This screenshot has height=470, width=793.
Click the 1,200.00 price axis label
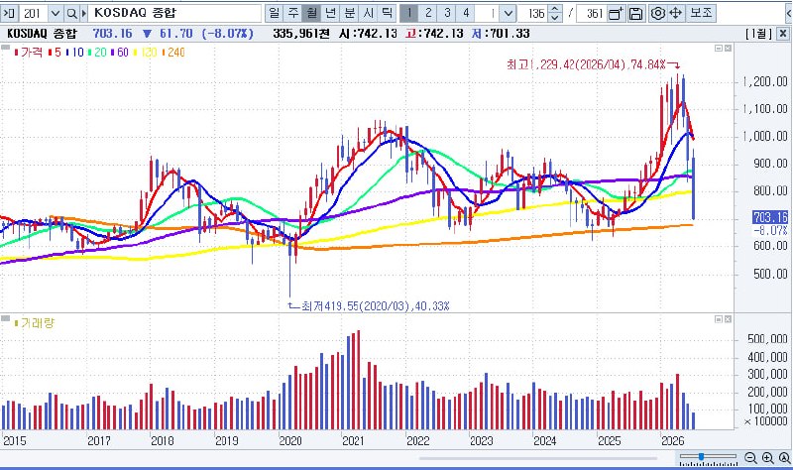pos(765,82)
